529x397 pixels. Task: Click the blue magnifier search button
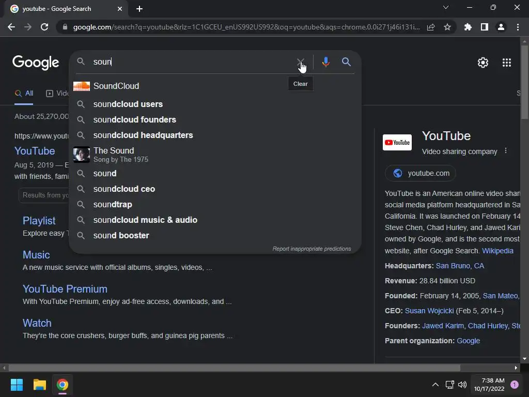point(346,62)
